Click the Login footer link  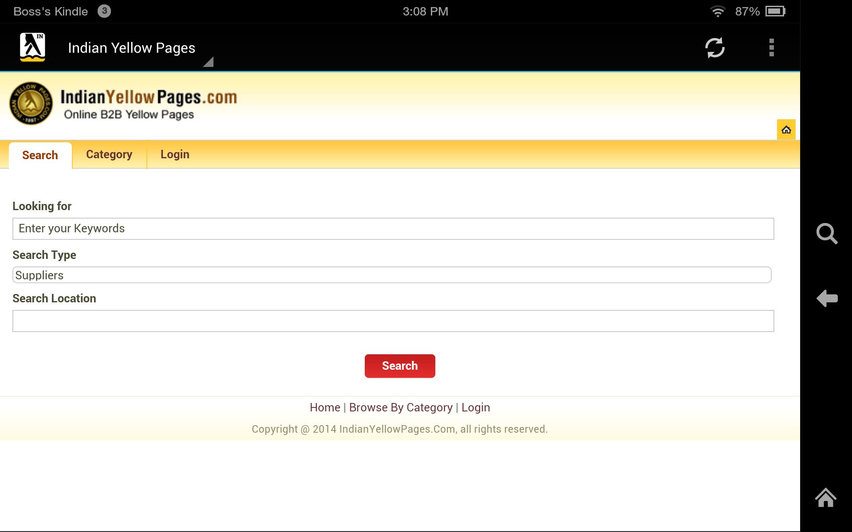[475, 407]
